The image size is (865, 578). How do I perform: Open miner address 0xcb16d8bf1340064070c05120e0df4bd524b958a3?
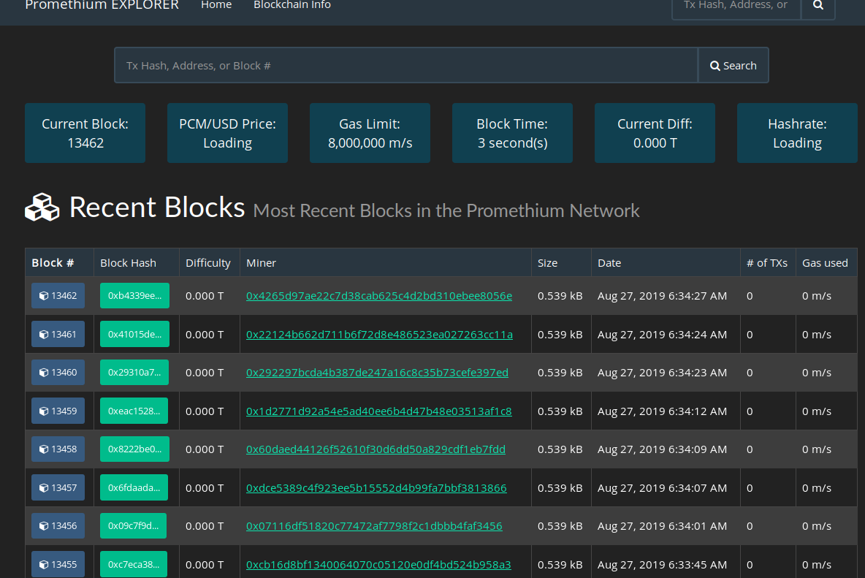point(378,564)
